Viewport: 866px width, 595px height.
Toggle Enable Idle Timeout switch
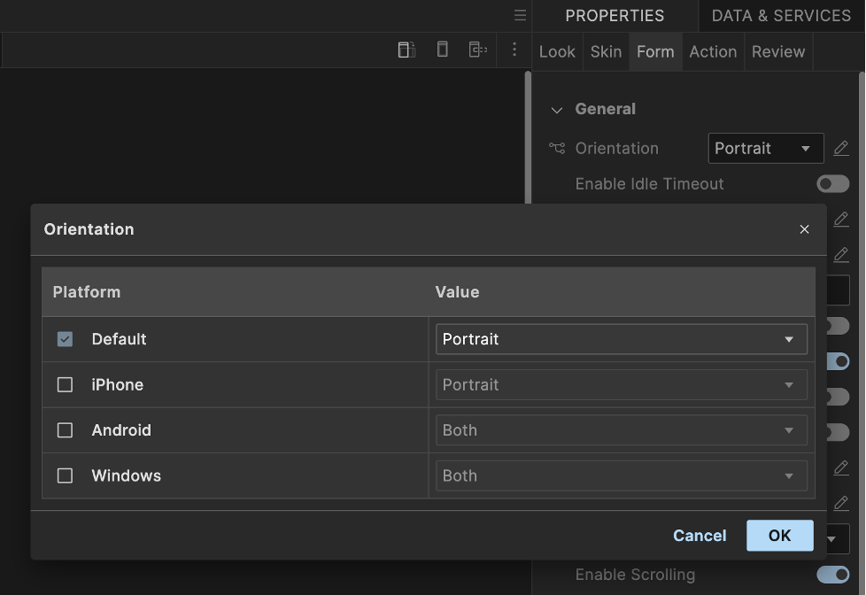coord(832,184)
